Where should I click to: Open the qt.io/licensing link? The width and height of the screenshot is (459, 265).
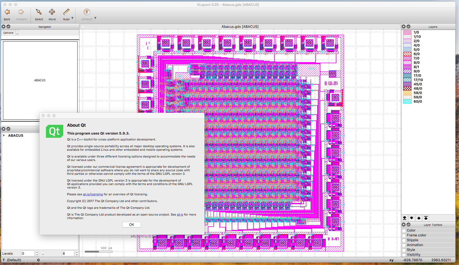point(93,194)
